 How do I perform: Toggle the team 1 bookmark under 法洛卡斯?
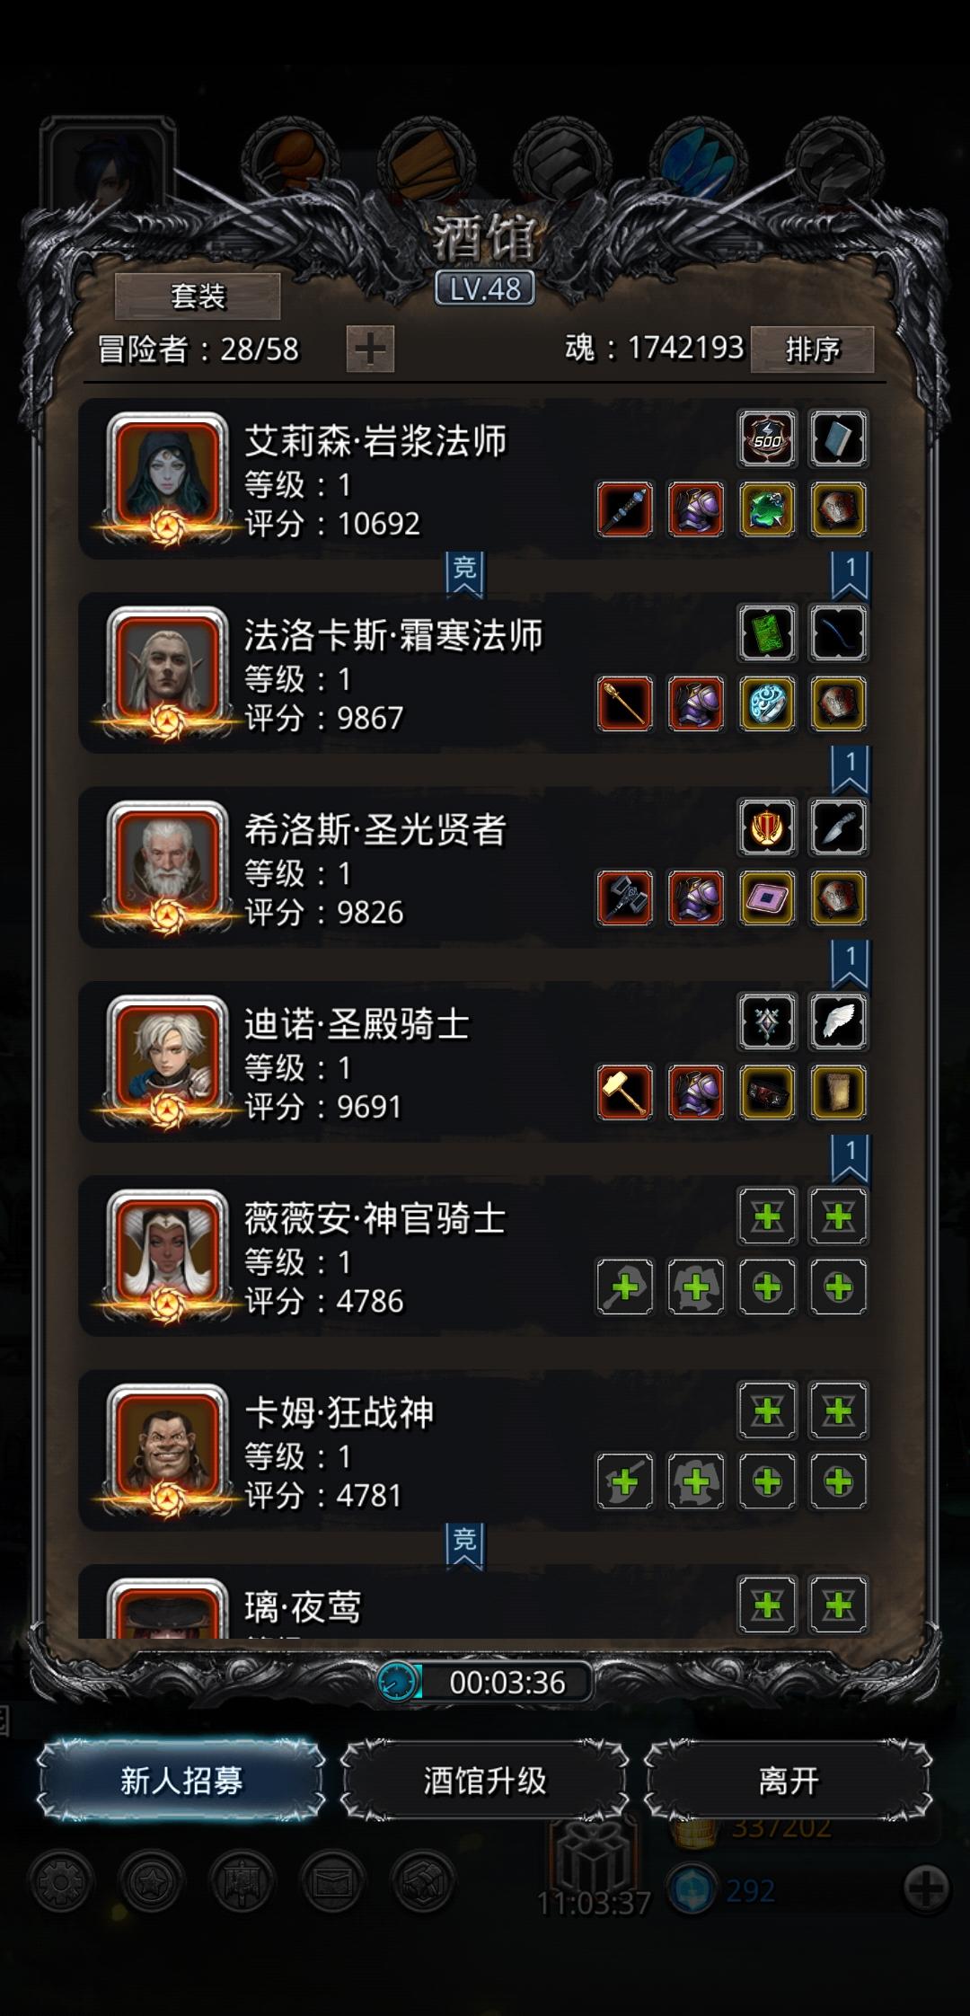pos(850,770)
